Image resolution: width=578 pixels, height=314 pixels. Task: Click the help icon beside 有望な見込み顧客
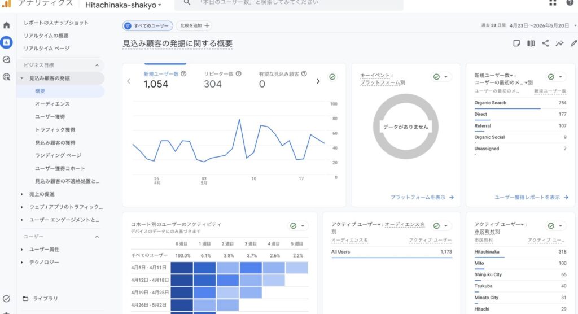[x=304, y=74]
